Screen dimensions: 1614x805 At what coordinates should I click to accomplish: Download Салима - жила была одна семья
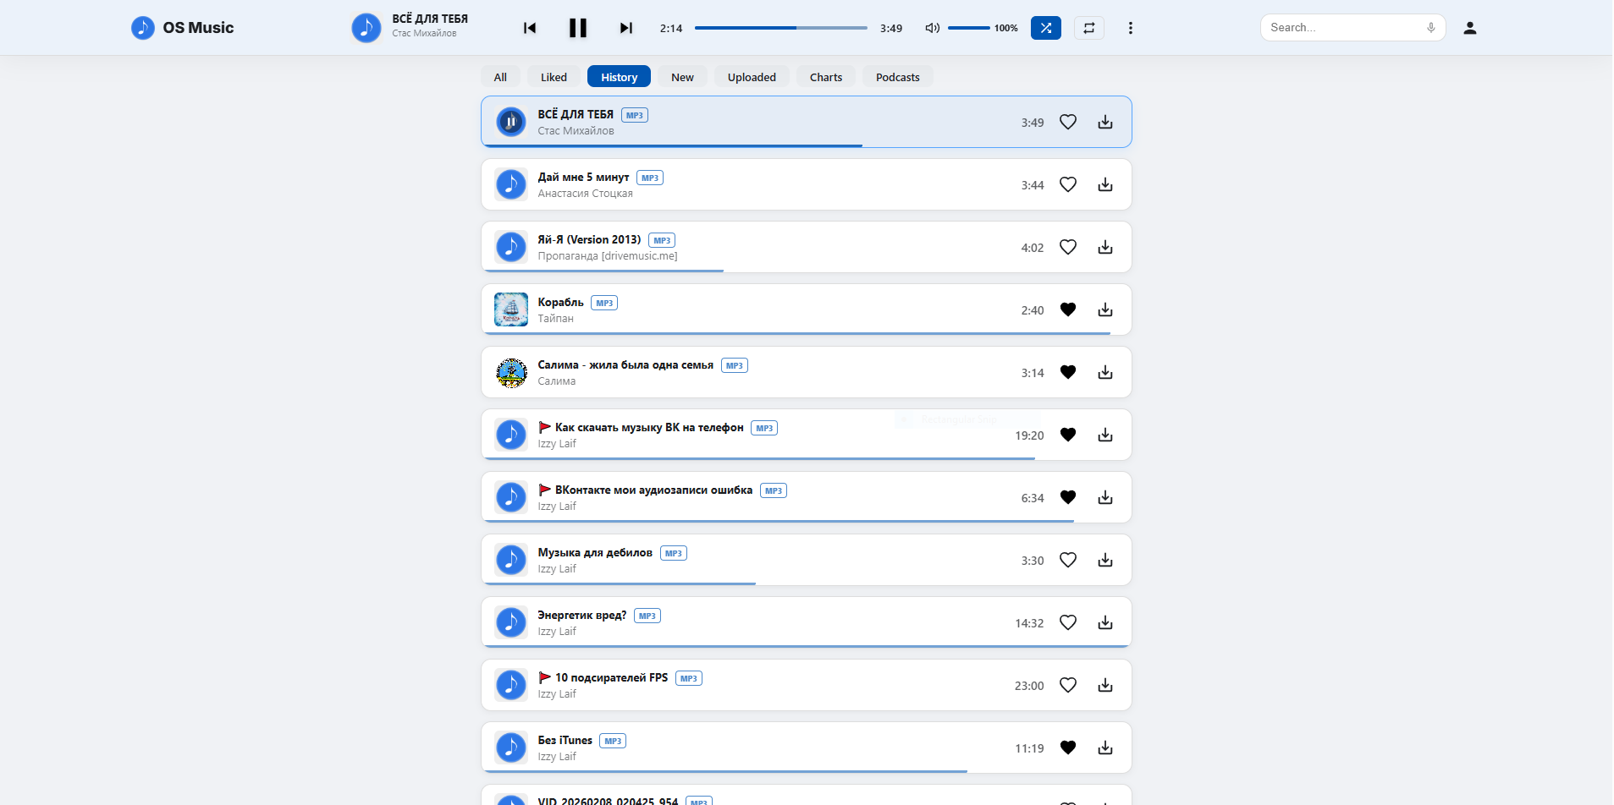click(x=1105, y=372)
